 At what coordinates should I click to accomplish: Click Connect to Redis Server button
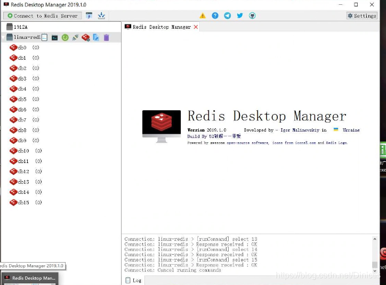42,16
